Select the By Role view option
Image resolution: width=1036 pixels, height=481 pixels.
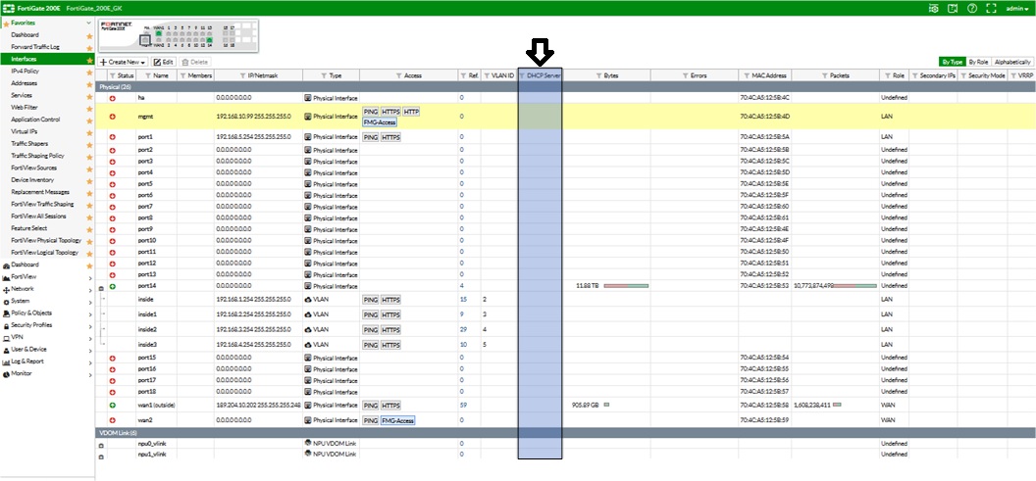pyautogui.click(x=978, y=62)
